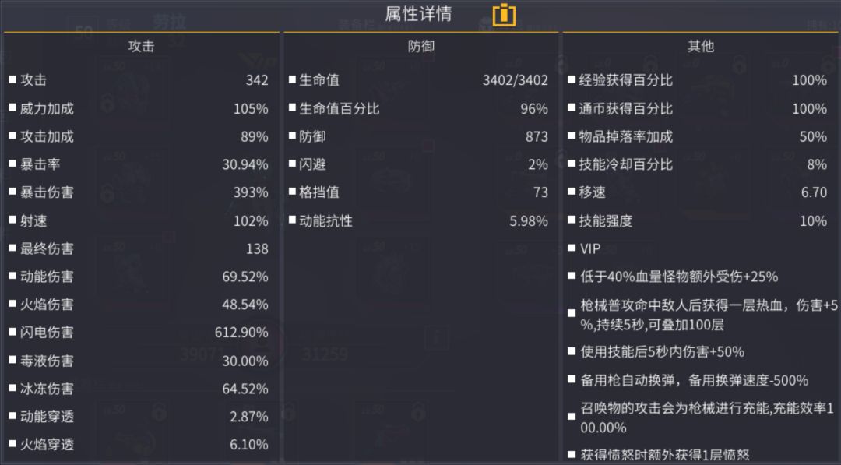841x465 pixels.
Task: Click the 低于40%血量怪物额外受伤 effect line
Action: [x=679, y=277]
